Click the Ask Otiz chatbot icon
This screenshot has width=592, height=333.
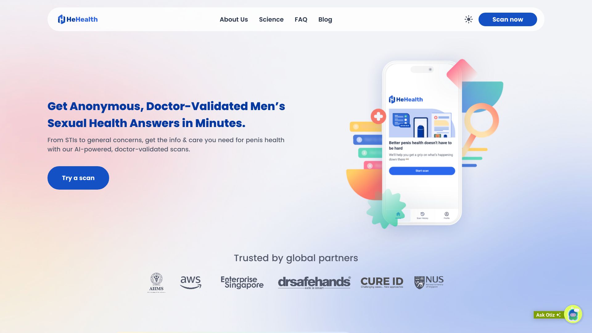(x=574, y=315)
